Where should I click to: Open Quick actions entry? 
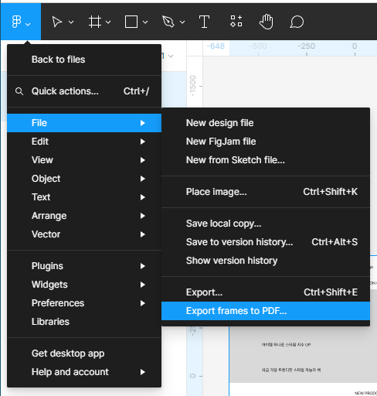pos(84,91)
